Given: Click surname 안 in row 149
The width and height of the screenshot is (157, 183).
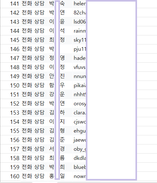Looking at the screenshot, I should (x=52, y=76).
